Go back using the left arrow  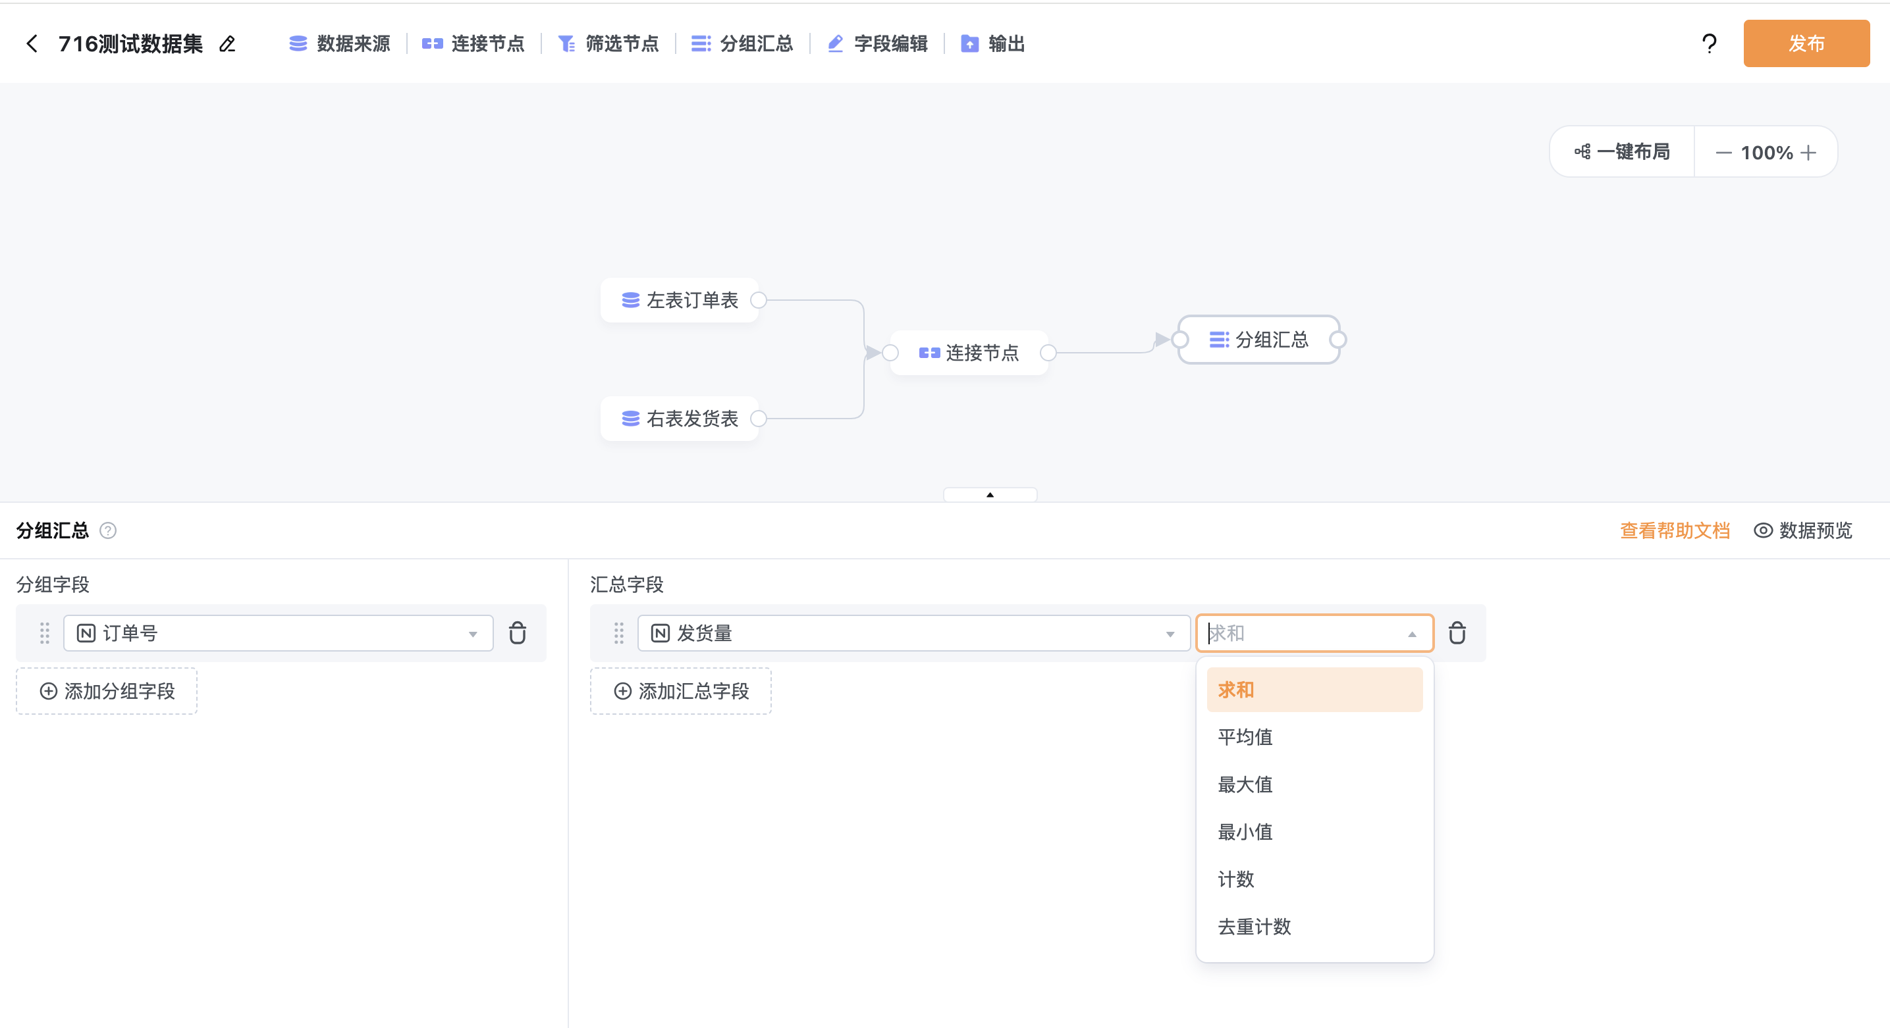32,44
